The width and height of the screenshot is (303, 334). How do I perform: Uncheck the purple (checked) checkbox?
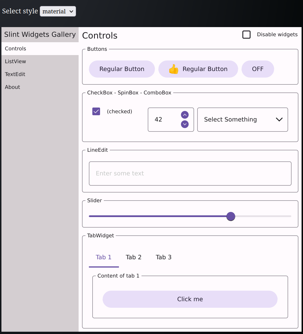(x=96, y=112)
